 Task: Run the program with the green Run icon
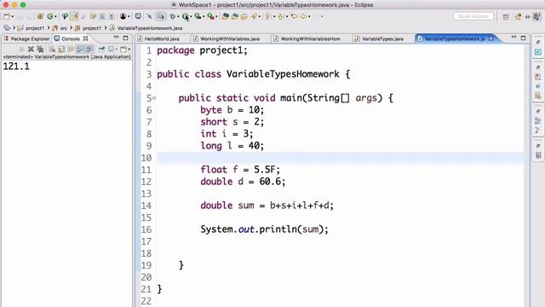(186, 16)
